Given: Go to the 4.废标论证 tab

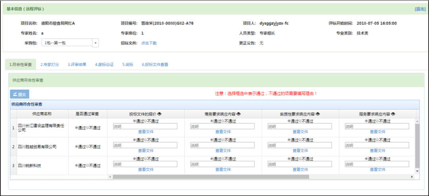Looking at the screenshot, I should pos(104,64).
